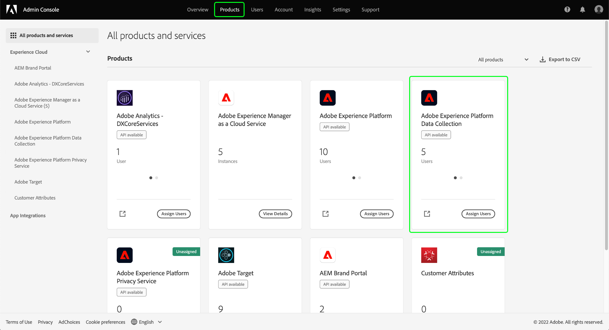The height and width of the screenshot is (330, 609).
Task: Collapse the Experience Cloud section
Action: tap(88, 52)
